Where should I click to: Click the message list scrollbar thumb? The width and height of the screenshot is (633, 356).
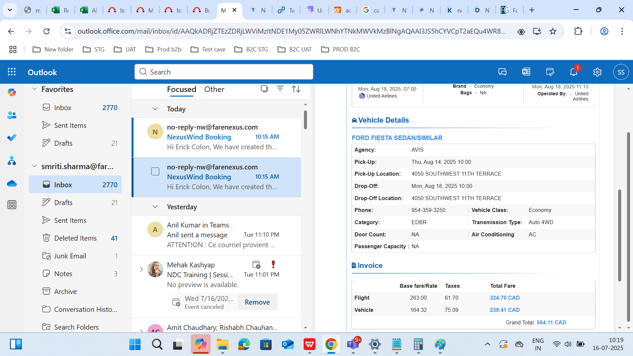click(306, 120)
